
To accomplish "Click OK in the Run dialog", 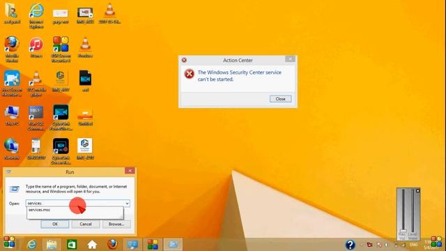I will (55, 224).
